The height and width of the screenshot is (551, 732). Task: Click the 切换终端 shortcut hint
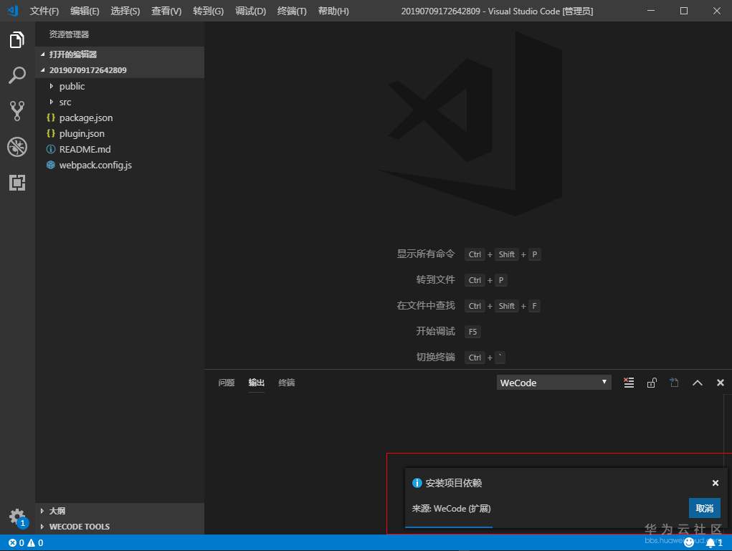pos(436,357)
